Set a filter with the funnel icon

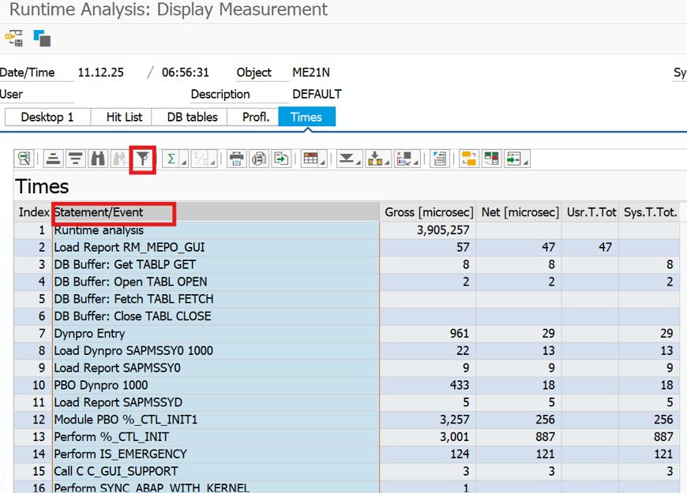click(143, 159)
